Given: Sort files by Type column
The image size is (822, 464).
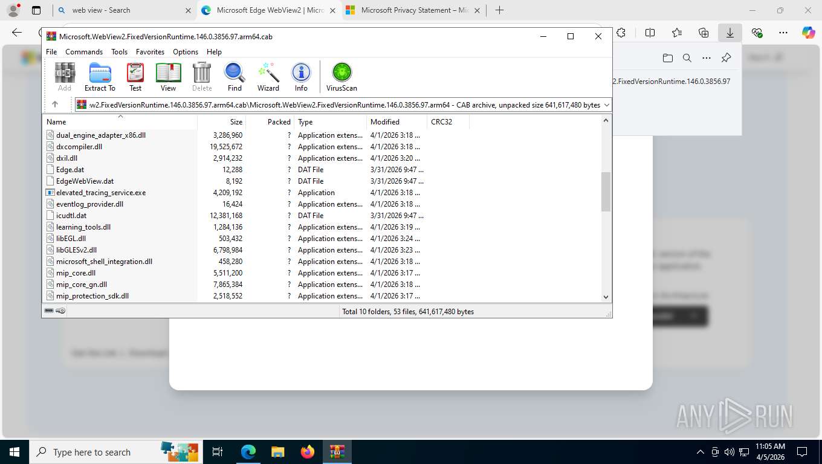Looking at the screenshot, I should point(331,121).
